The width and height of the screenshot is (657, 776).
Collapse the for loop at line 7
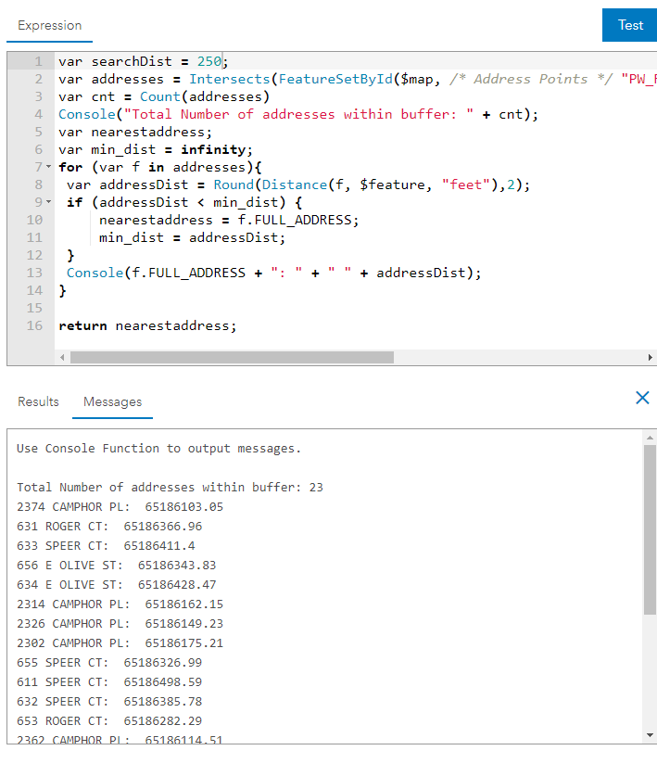(x=48, y=167)
